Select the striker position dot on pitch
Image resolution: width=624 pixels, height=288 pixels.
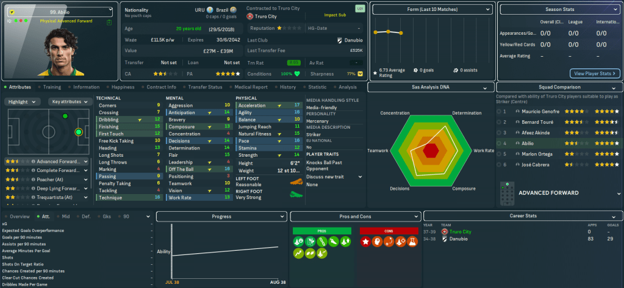78,132
